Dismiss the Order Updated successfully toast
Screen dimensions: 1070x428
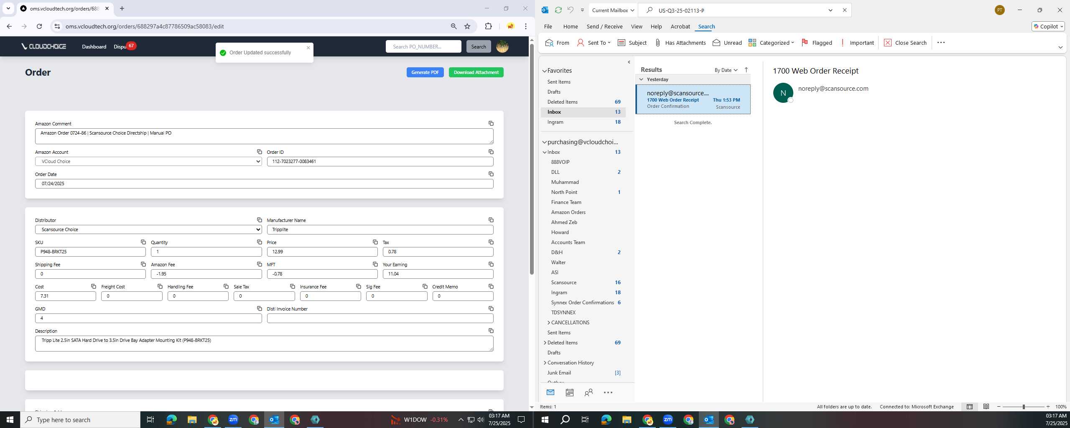[308, 48]
